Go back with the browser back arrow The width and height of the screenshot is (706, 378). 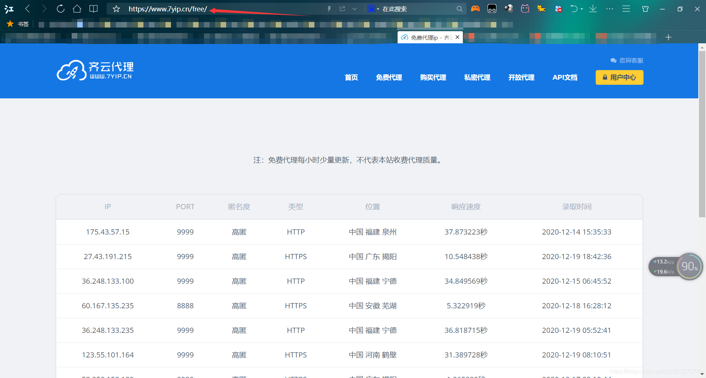click(28, 9)
